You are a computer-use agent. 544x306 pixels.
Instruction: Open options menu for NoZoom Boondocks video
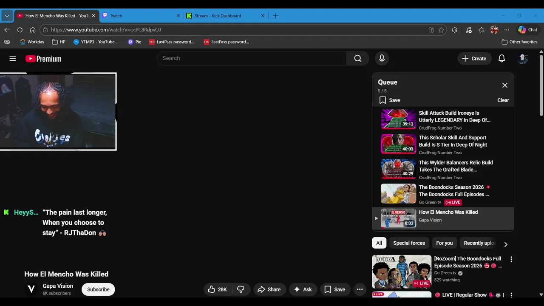[x=511, y=259]
